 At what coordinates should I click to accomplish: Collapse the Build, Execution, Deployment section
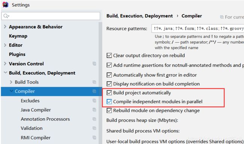coord(6,72)
